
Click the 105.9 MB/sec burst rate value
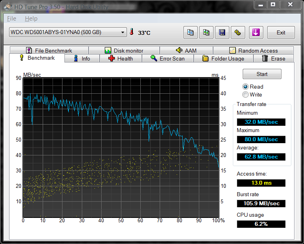[x=261, y=203]
